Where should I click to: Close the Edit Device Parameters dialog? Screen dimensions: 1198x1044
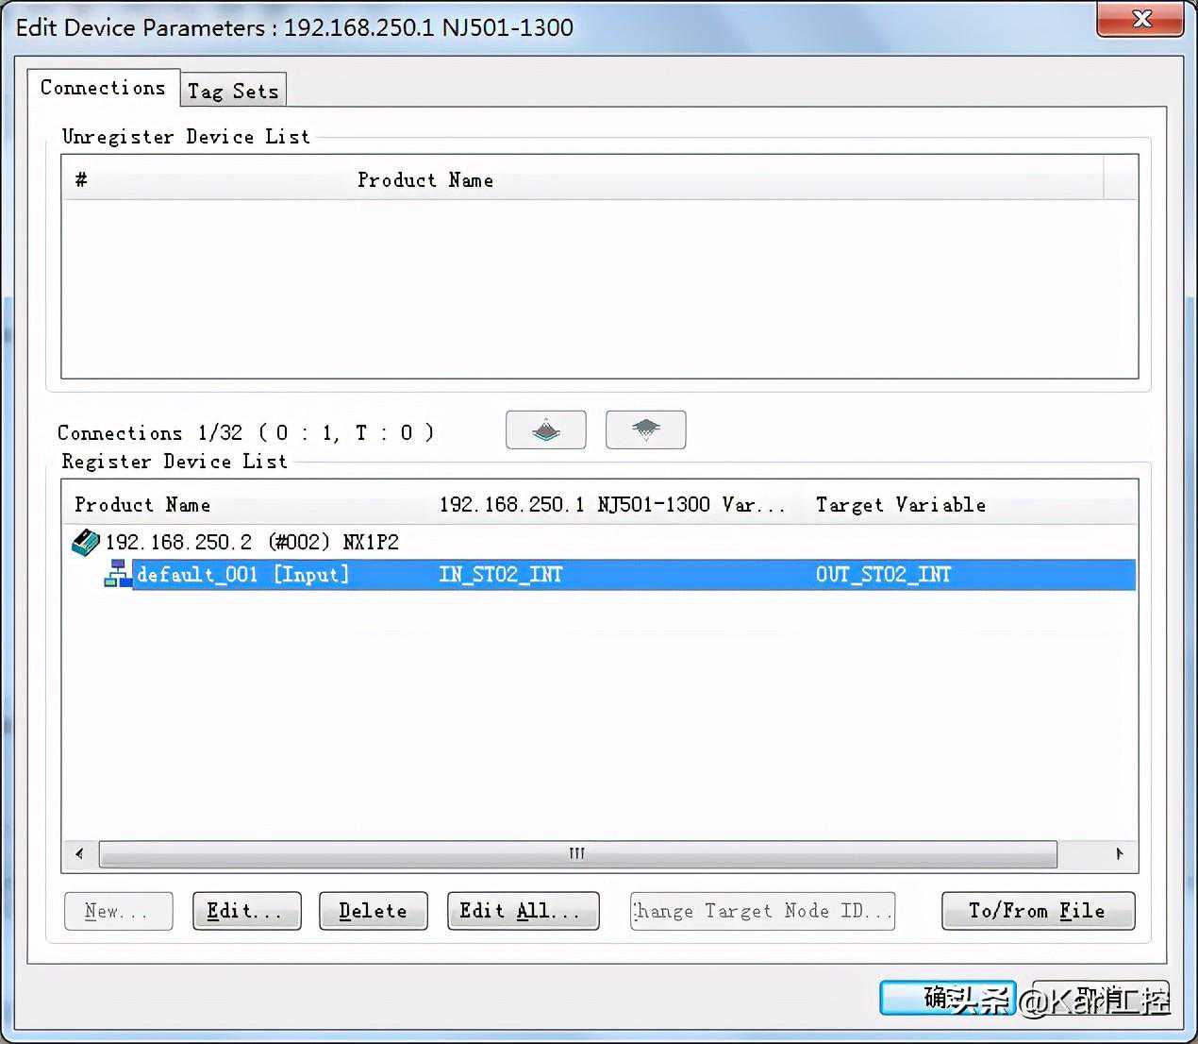(1140, 20)
